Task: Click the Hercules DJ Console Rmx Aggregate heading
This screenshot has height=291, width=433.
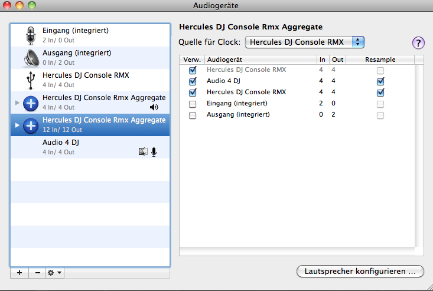Action: pos(250,27)
